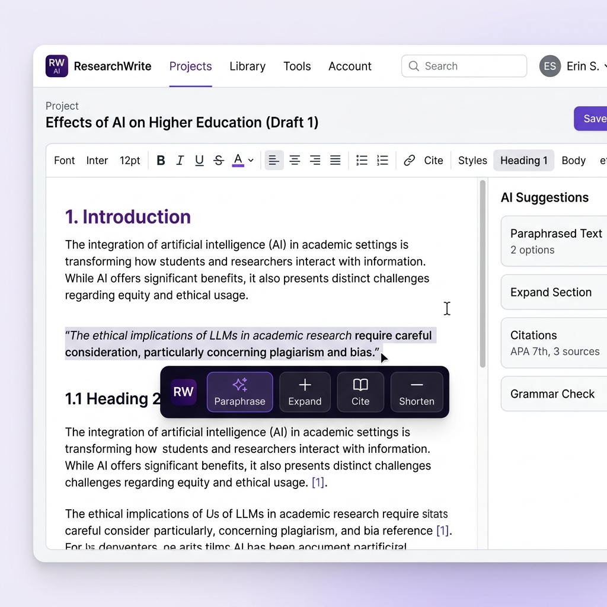Open the Styles menu
This screenshot has width=607, height=607.
click(472, 160)
